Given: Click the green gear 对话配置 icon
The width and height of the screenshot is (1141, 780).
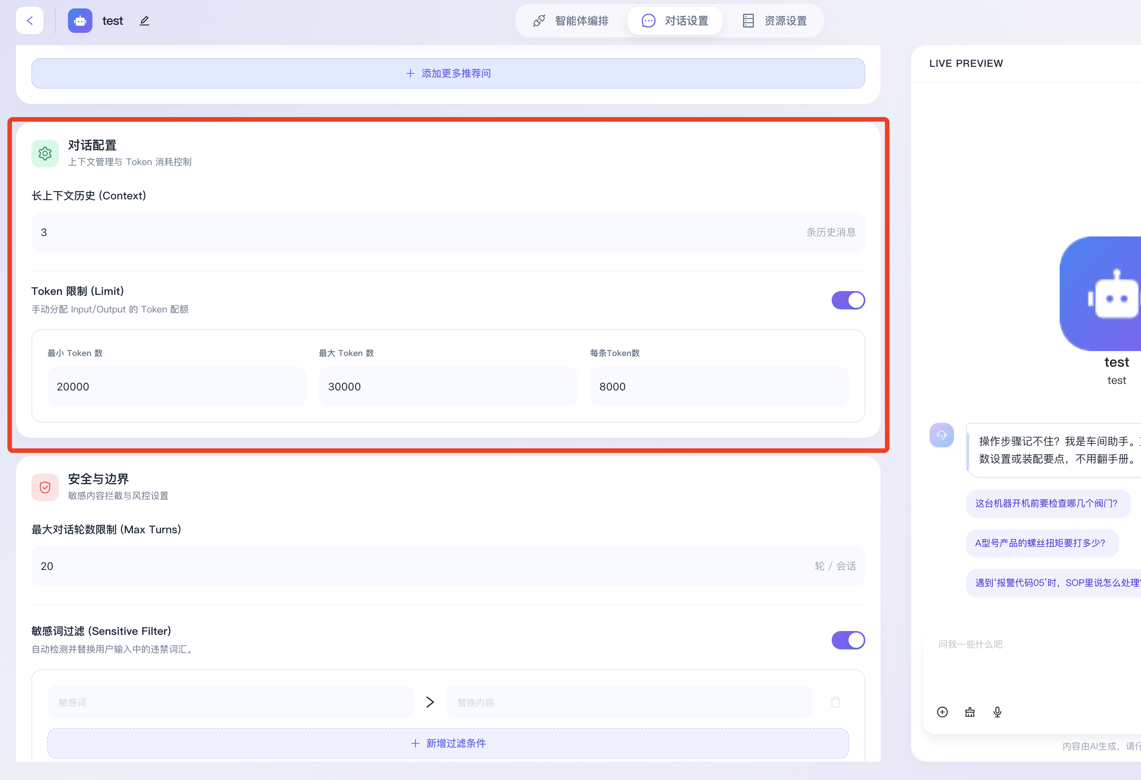Looking at the screenshot, I should click(45, 153).
